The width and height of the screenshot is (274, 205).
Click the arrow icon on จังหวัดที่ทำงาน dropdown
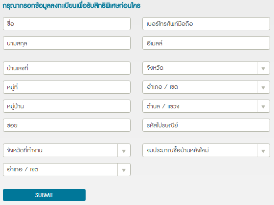pos(124,151)
